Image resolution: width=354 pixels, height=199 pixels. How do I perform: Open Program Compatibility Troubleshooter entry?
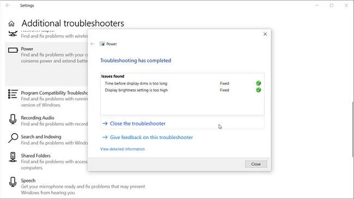coord(47,99)
